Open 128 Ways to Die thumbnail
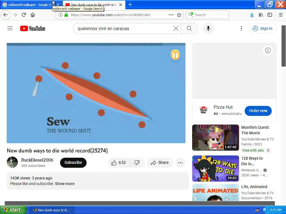The height and width of the screenshot is (214, 286). 215,169
